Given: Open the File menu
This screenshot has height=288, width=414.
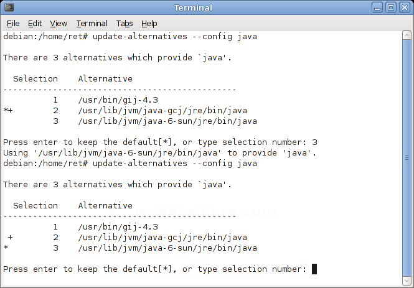Looking at the screenshot, I should [13, 23].
